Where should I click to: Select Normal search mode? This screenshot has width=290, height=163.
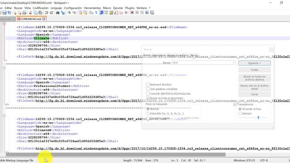(x=148, y=109)
